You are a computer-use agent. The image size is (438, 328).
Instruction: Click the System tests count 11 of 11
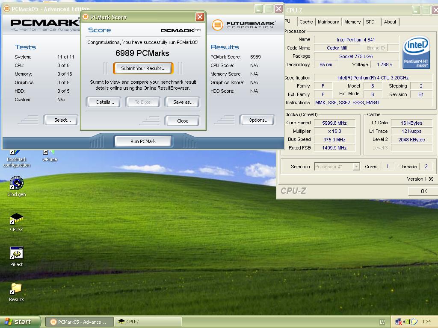pyautogui.click(x=65, y=57)
